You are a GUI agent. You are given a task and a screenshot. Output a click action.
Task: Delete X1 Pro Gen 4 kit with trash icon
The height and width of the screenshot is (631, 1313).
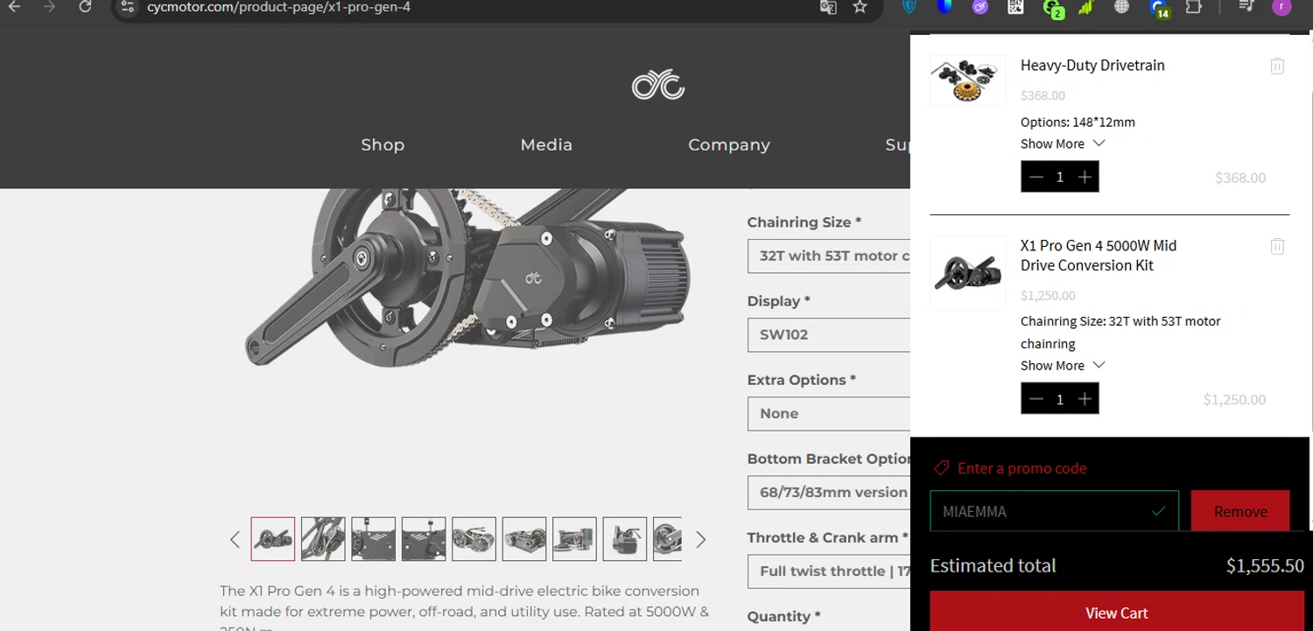coord(1277,246)
